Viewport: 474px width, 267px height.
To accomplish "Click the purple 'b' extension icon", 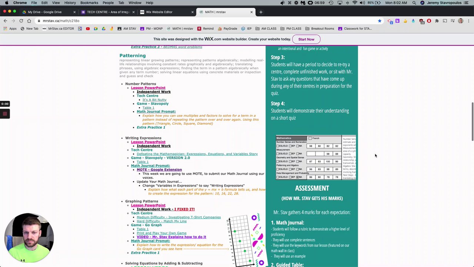I will [397, 21].
